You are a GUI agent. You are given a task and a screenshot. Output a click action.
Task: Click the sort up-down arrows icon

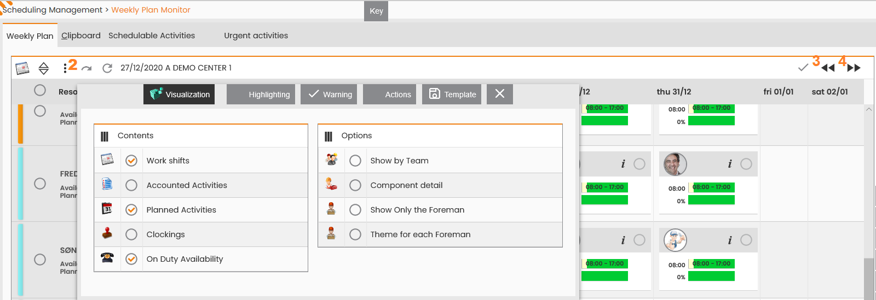pos(44,68)
